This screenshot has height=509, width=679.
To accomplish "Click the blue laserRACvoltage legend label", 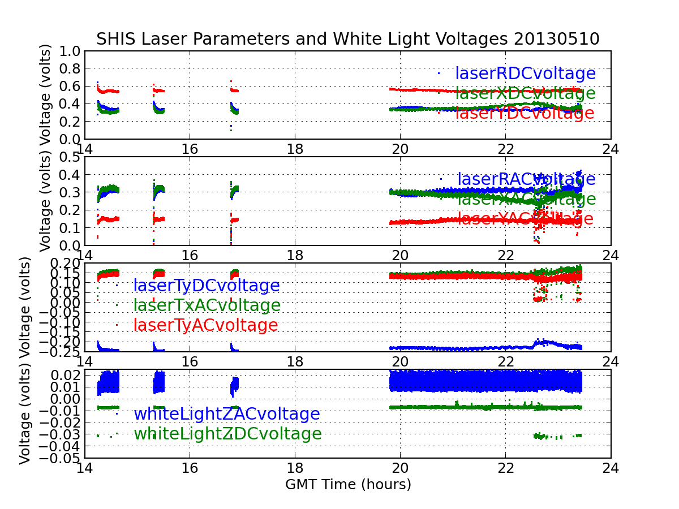I will pos(526,179).
